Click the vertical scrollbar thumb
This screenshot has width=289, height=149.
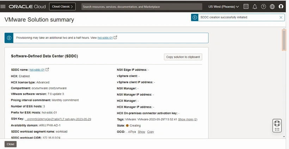point(284,40)
